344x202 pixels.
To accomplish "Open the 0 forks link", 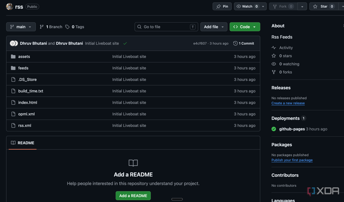I will click(285, 72).
